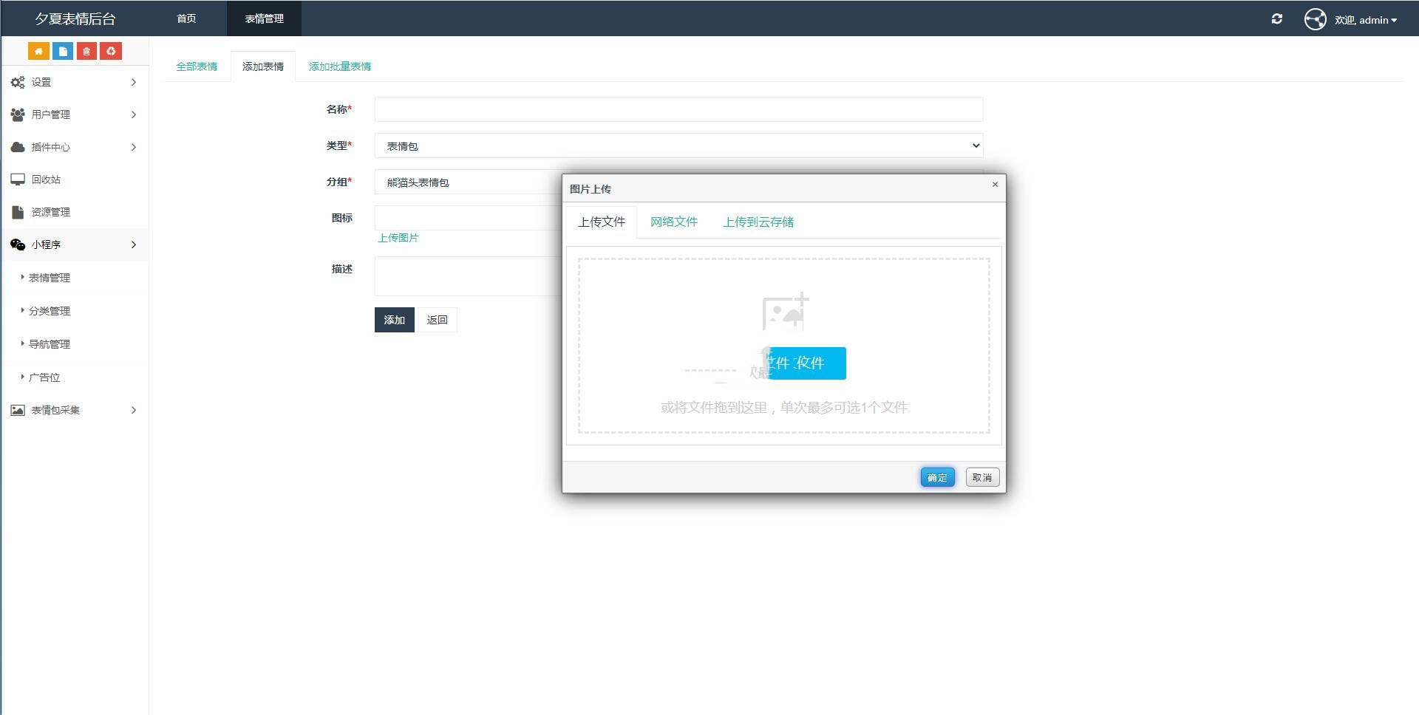Screen dimensions: 1419x715
Task: Cancel the dialog with 取消
Action: point(982,477)
